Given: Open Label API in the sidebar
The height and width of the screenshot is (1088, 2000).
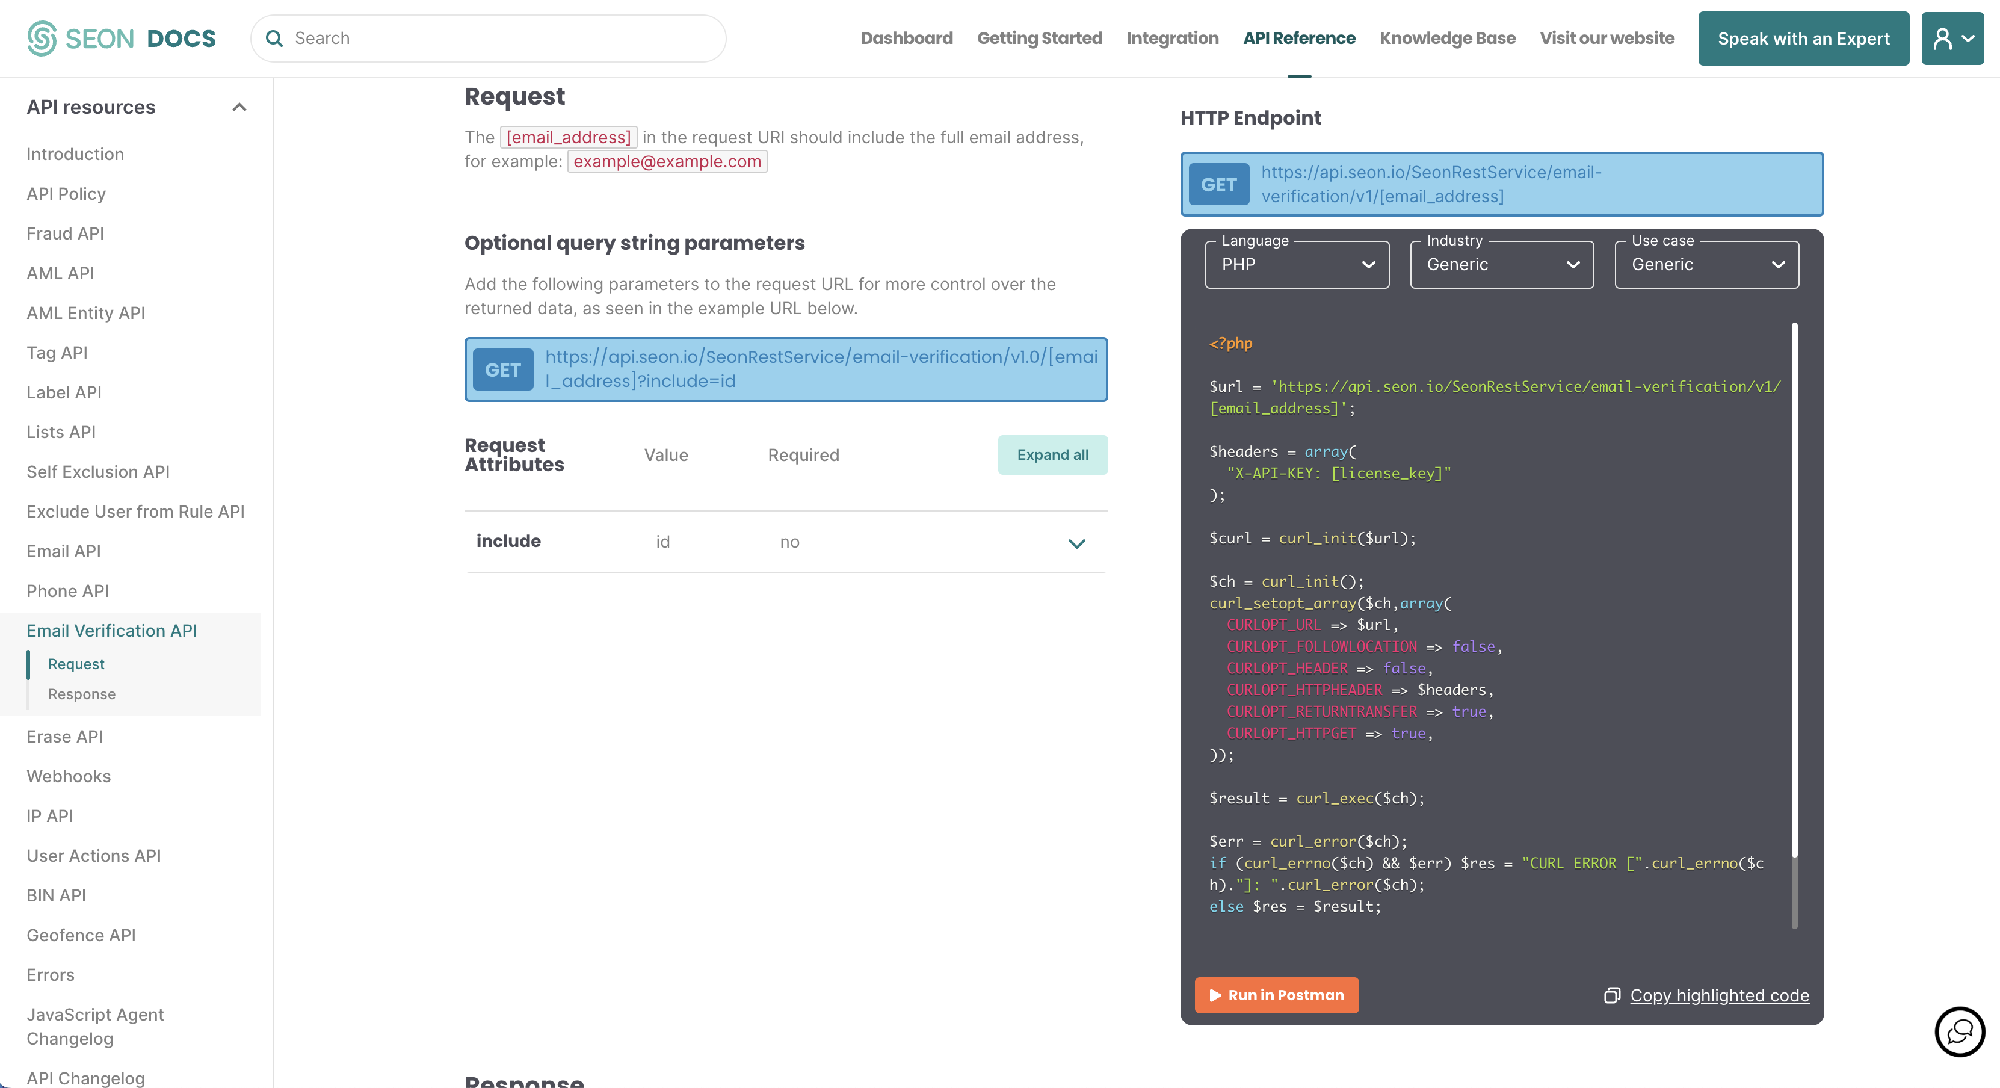Looking at the screenshot, I should [x=64, y=392].
